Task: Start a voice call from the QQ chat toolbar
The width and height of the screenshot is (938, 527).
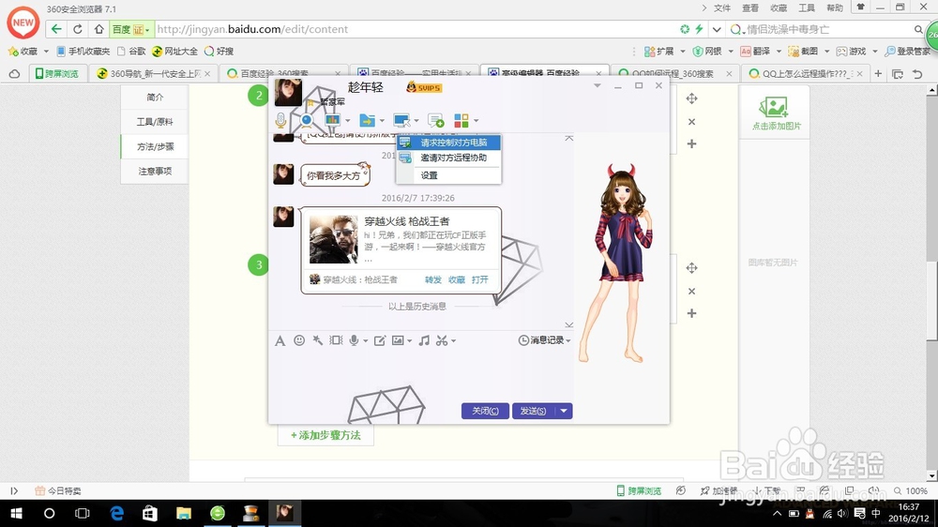Action: (280, 120)
